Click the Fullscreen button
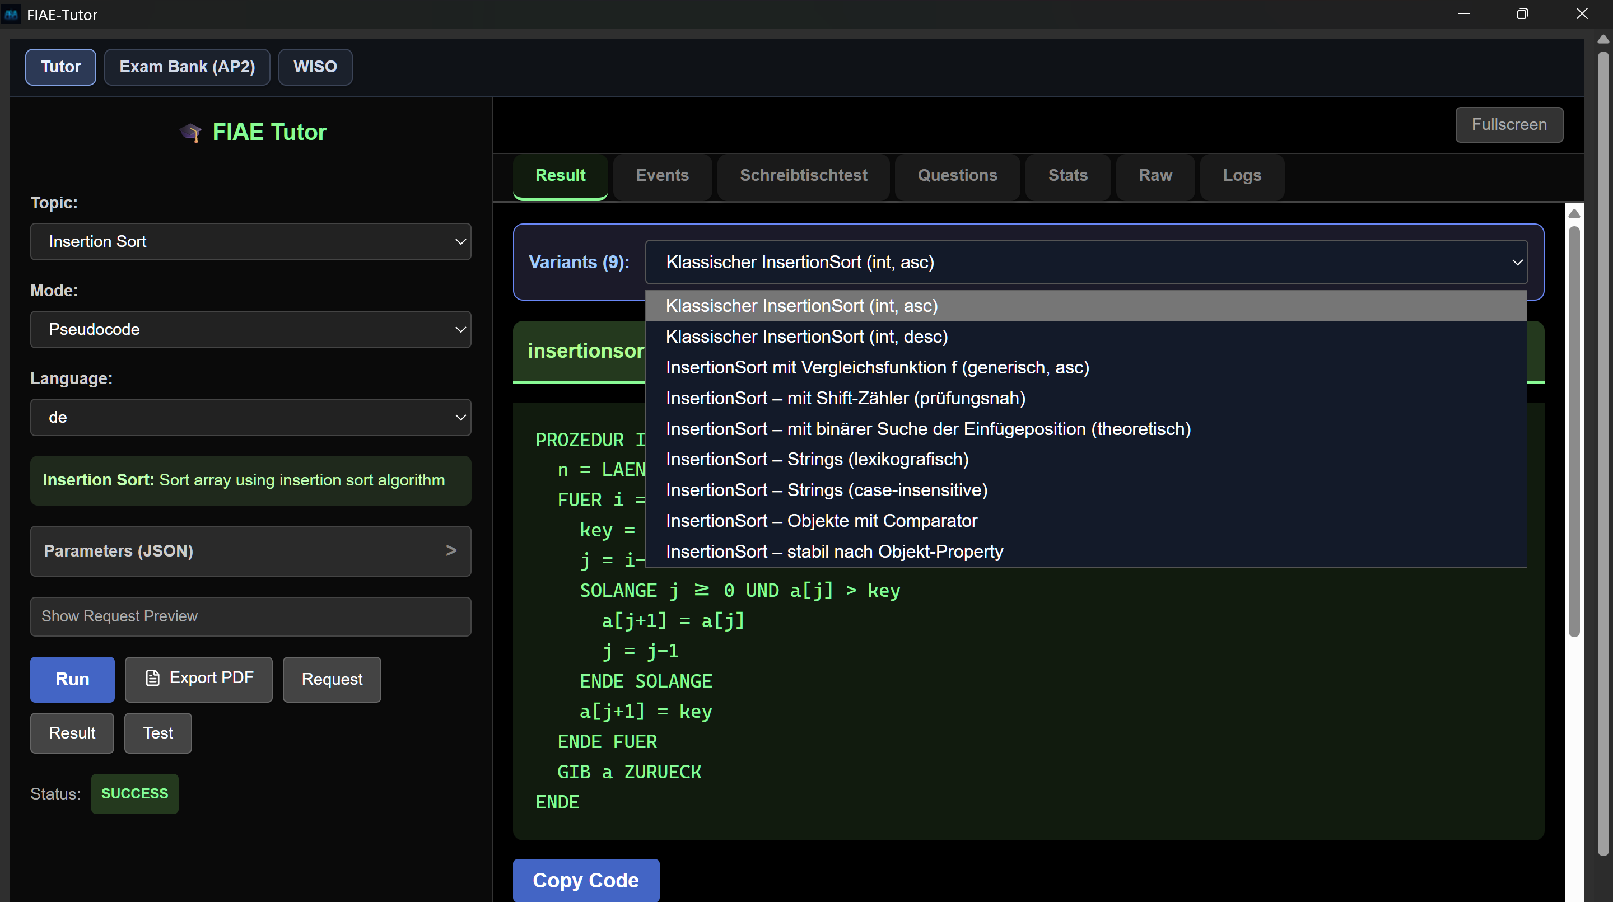The image size is (1613, 902). [1509, 124]
